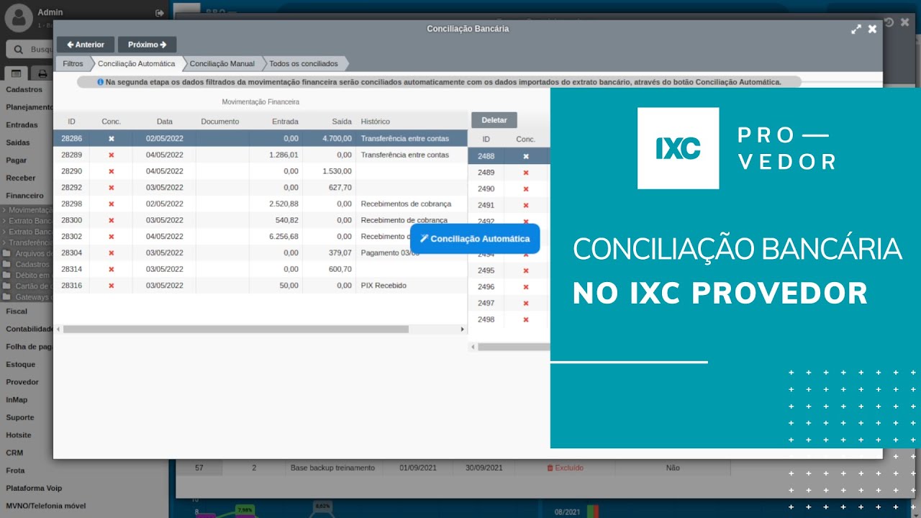Click the red X icon on statement row 2489

pos(525,173)
